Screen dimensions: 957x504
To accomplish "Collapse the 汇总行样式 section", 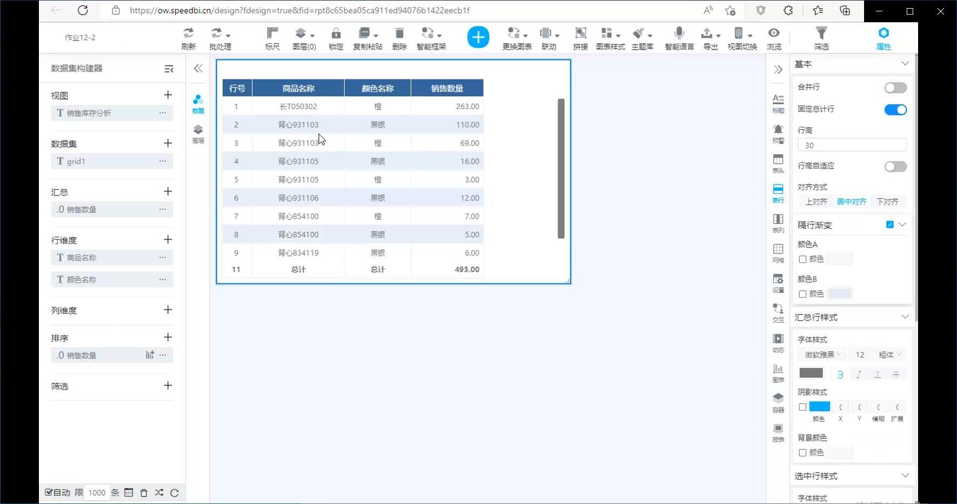I will [905, 317].
